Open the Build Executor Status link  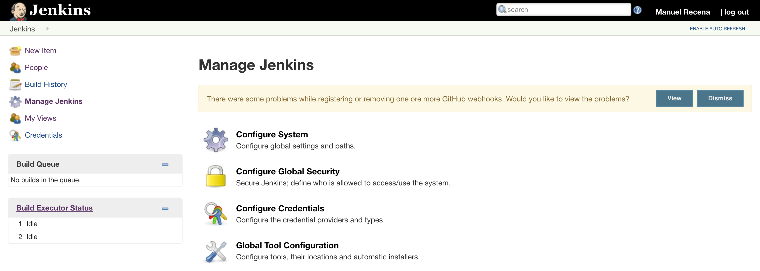click(55, 208)
